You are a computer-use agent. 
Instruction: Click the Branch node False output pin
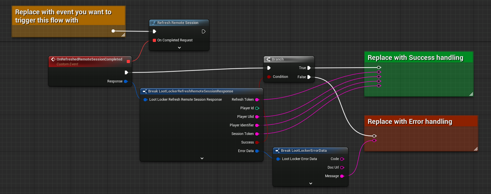click(309, 77)
